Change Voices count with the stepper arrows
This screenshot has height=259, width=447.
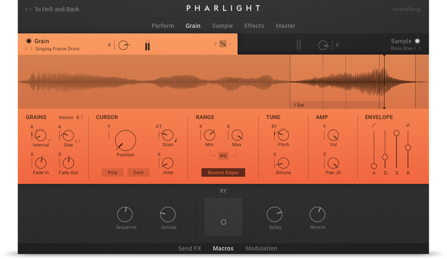coord(82,117)
